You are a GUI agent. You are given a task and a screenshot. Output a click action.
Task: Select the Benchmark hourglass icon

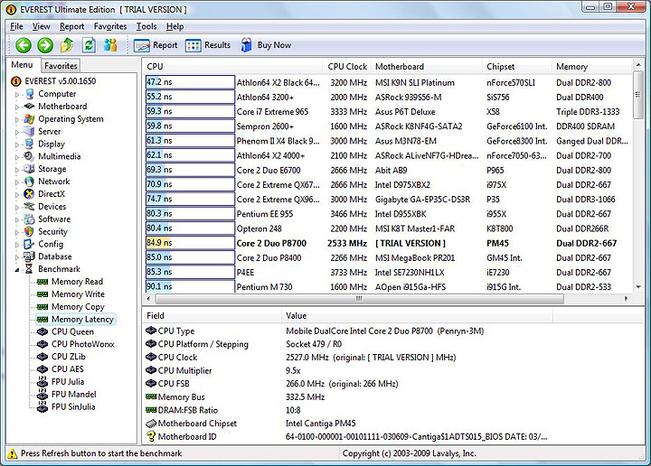pos(29,269)
